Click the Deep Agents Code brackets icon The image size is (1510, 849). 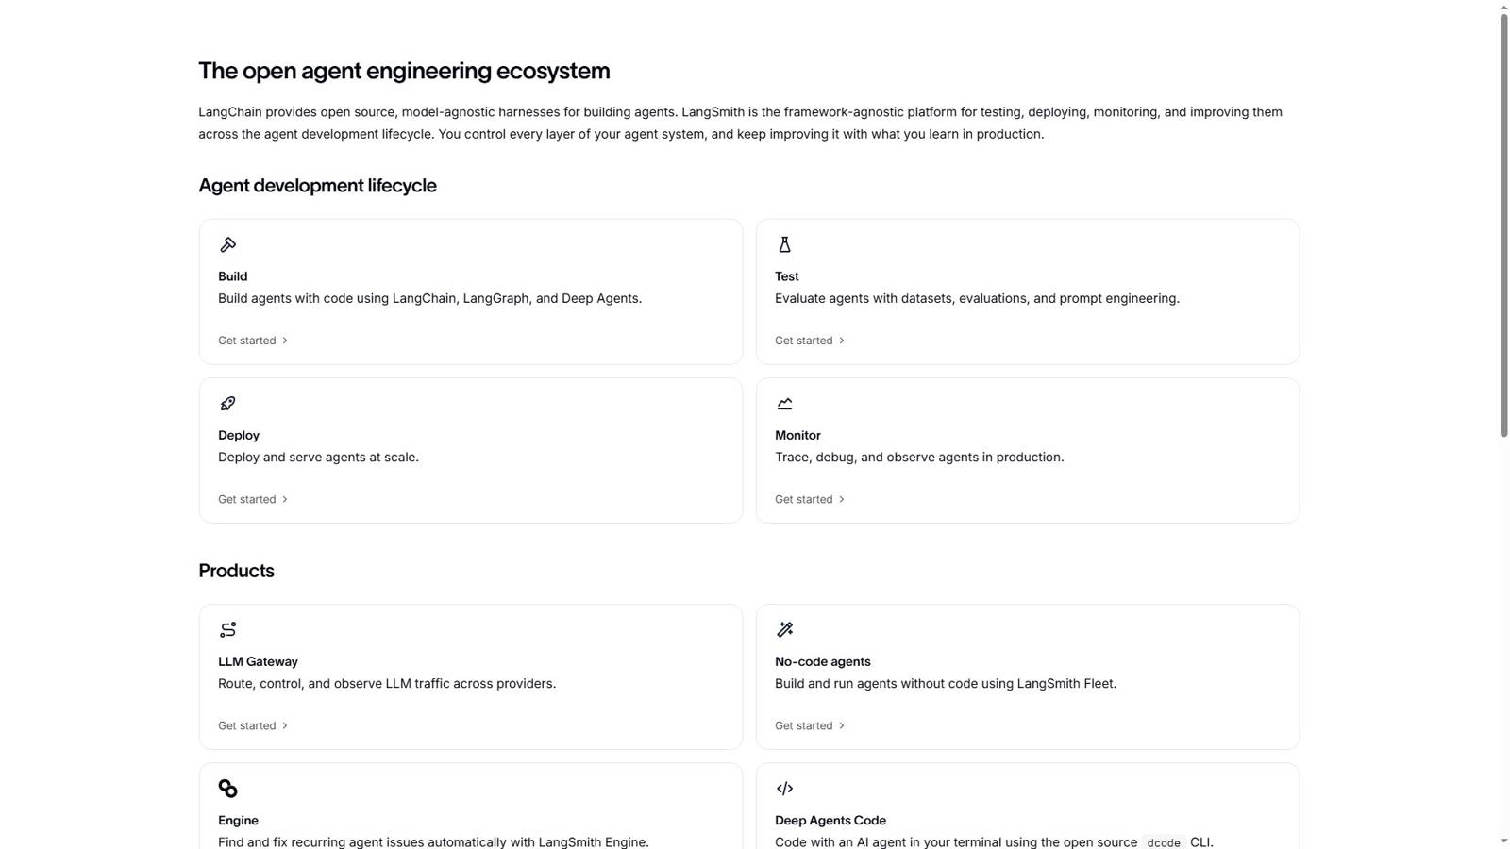(x=784, y=789)
